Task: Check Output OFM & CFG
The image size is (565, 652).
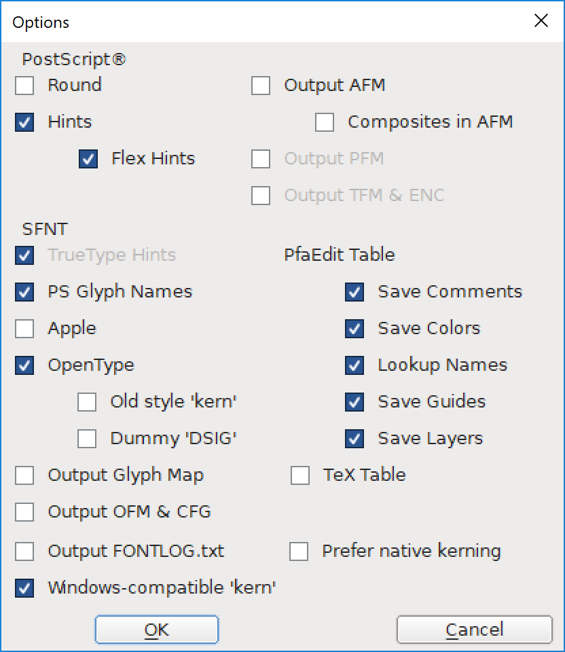Action: [24, 512]
